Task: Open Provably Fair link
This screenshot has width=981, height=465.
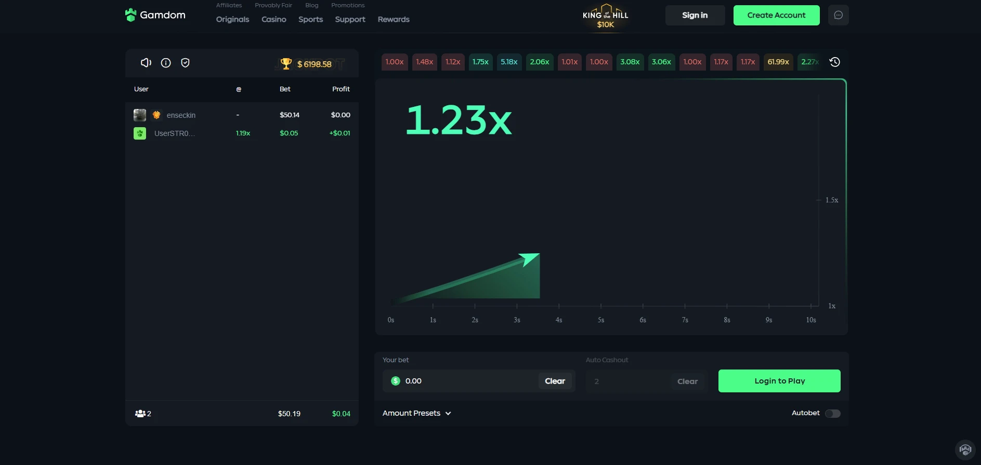Action: click(x=273, y=5)
